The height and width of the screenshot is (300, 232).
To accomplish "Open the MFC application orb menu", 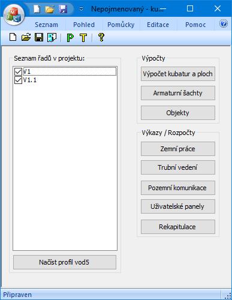I will (14, 15).
